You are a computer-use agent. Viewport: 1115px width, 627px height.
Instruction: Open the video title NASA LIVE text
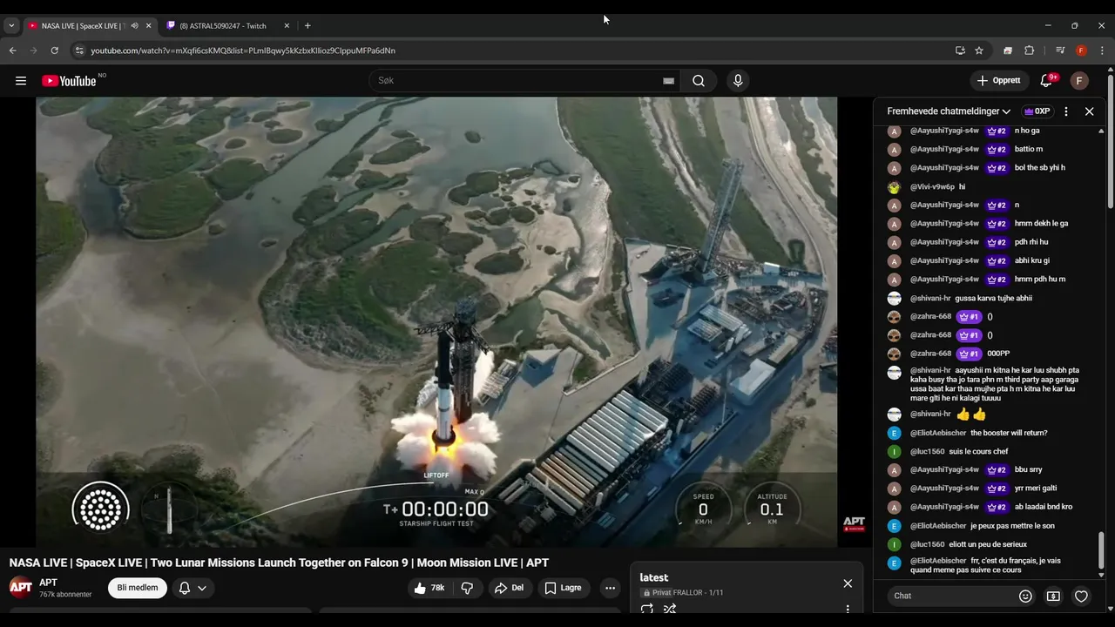point(279,563)
